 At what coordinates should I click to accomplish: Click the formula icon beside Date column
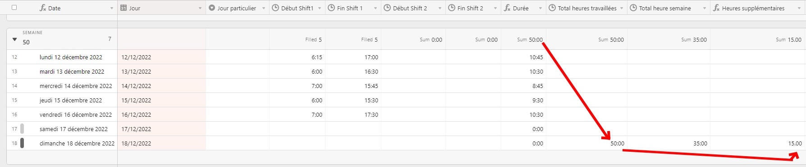point(43,8)
